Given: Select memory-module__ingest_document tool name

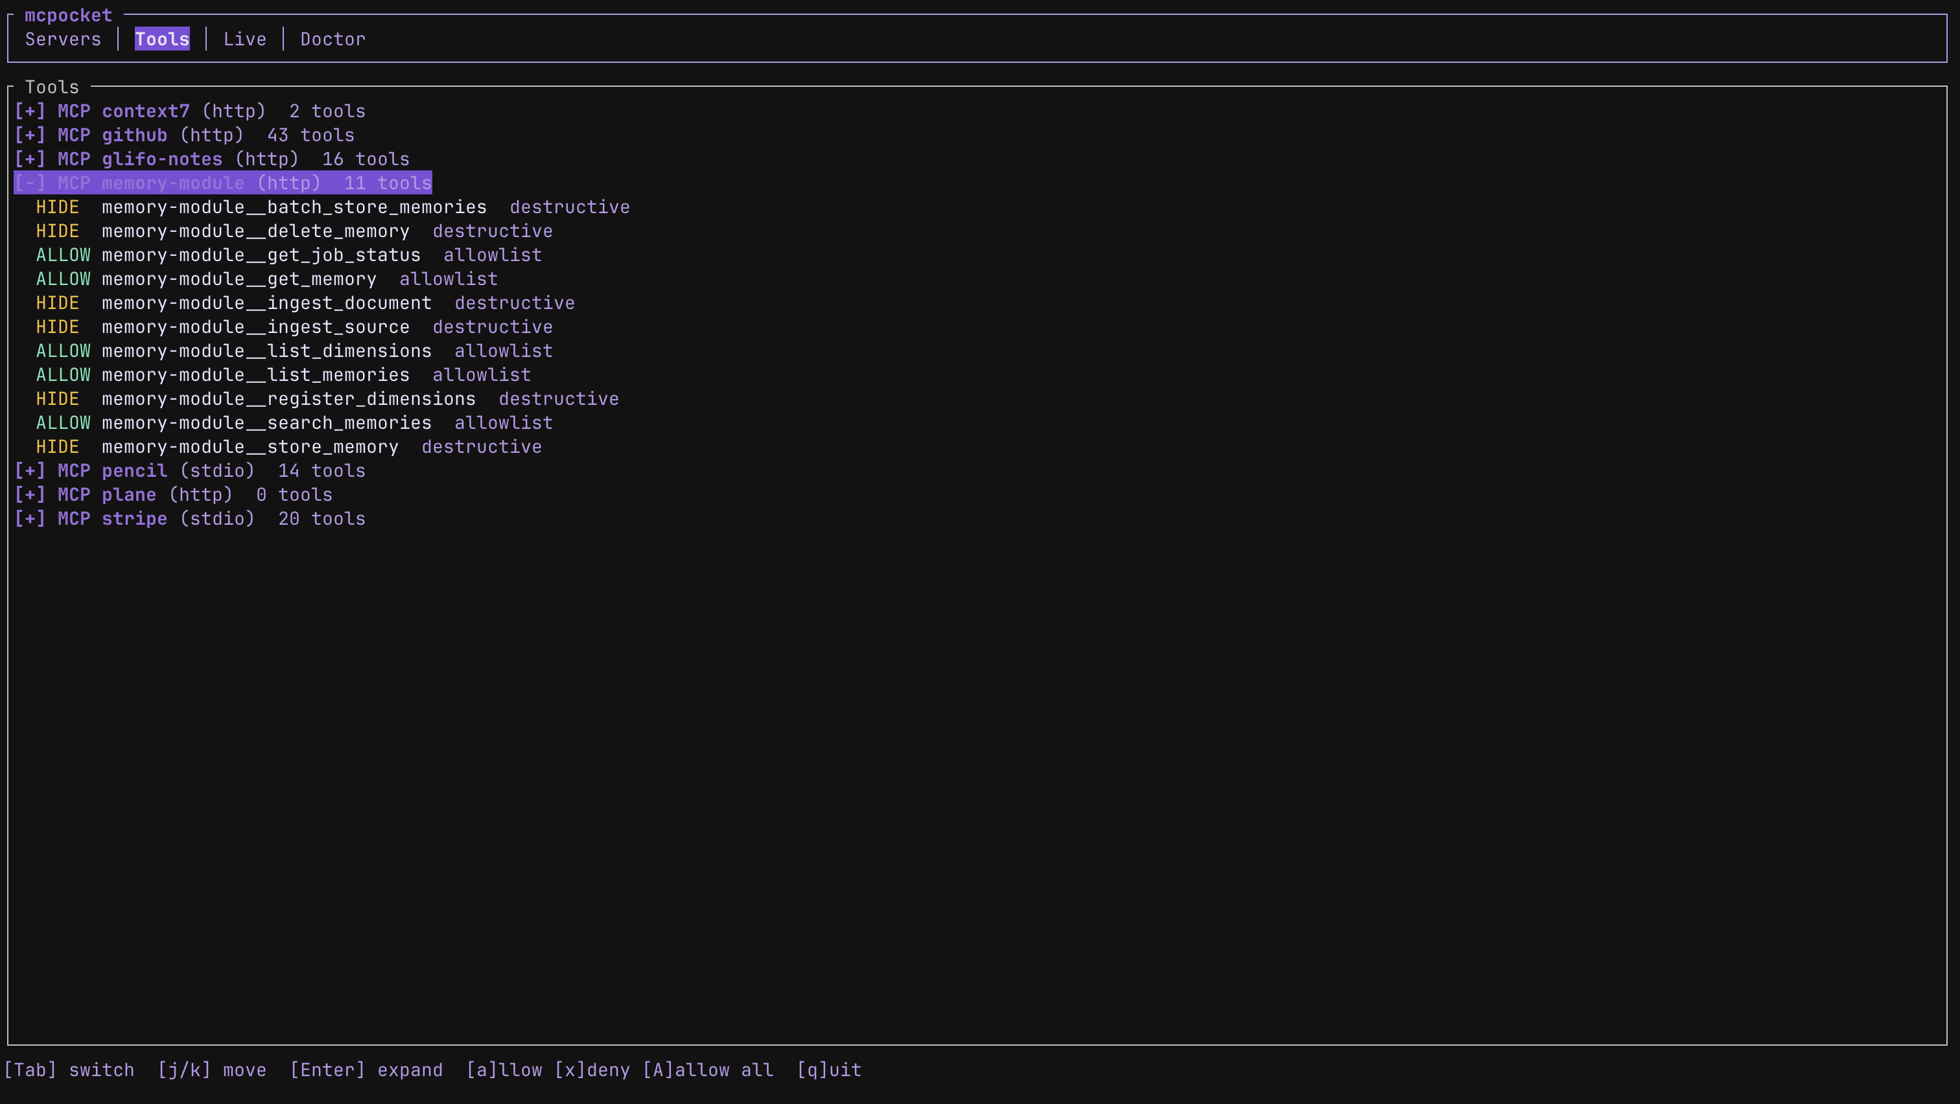Looking at the screenshot, I should pyautogui.click(x=267, y=303).
